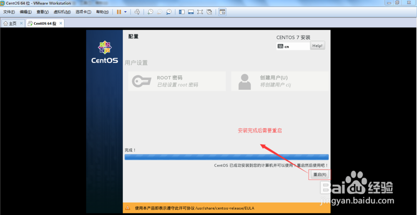Screen dimensions: 417x215
Task: Click the warning triangle icon
Action: [x=128, y=208]
